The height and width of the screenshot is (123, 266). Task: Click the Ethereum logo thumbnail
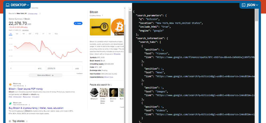pos(94,92)
